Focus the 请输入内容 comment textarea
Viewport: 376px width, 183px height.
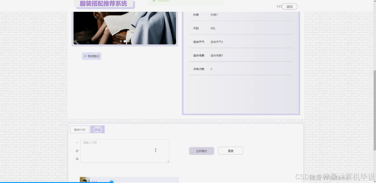(125, 151)
